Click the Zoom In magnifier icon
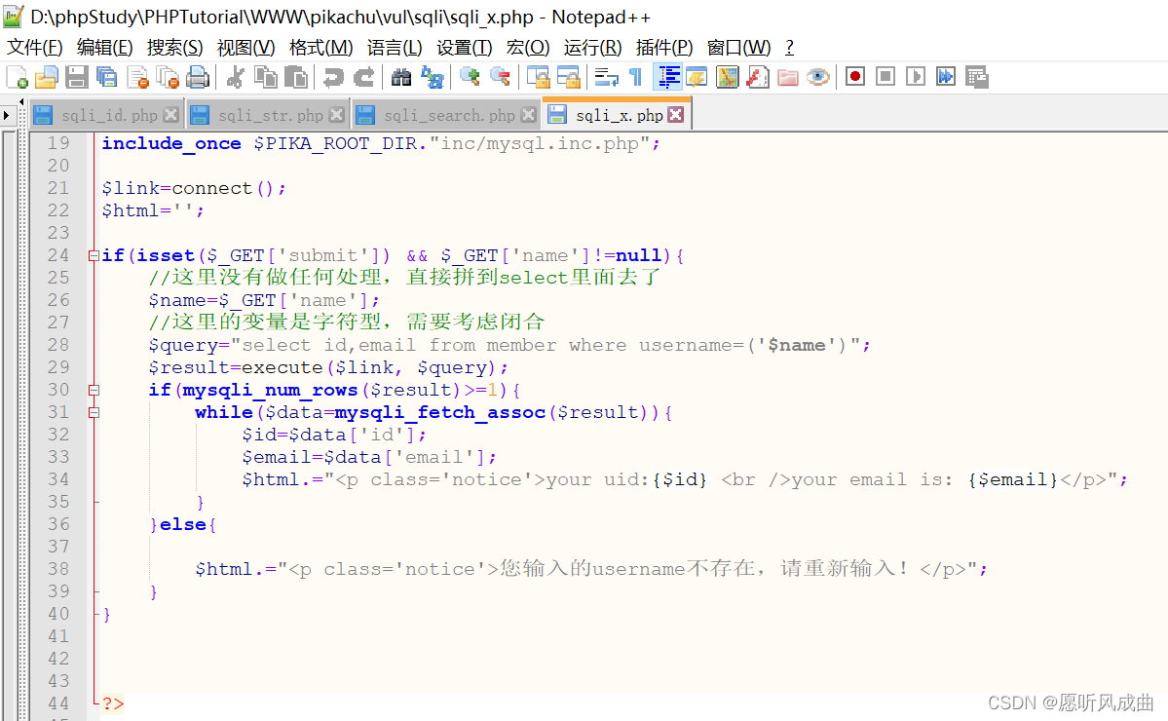The width and height of the screenshot is (1168, 721). click(x=470, y=77)
